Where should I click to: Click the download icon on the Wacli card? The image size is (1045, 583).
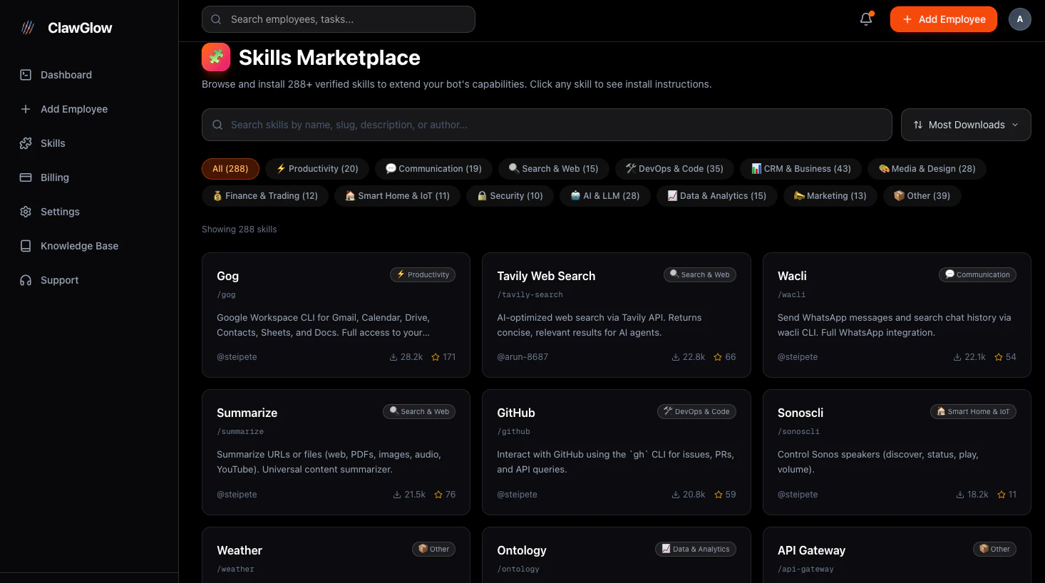(957, 357)
